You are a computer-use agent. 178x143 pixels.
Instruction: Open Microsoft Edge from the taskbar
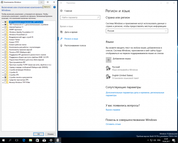pos(24,140)
